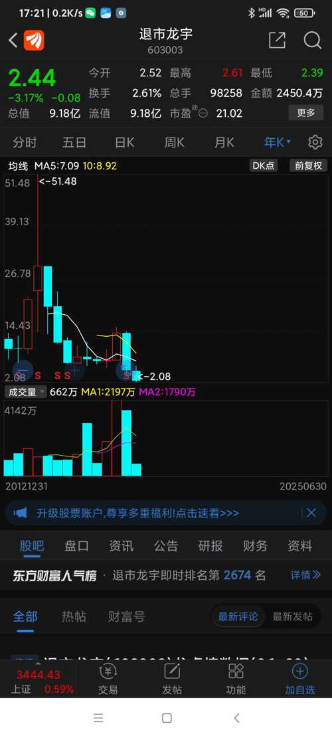Switch to 周K chart tab
This screenshot has height=738, width=332.
pyautogui.click(x=174, y=142)
